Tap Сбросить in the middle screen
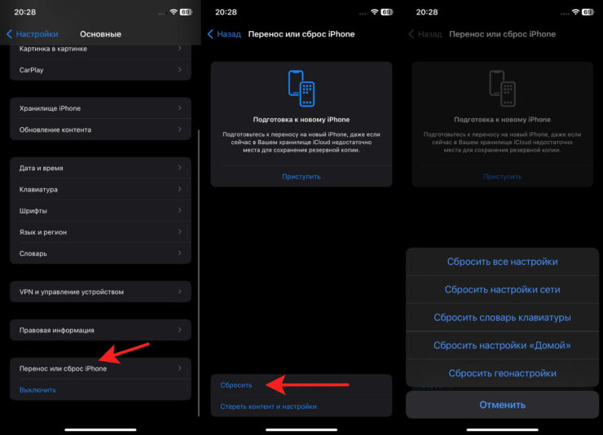The height and width of the screenshot is (435, 603). coord(236,384)
